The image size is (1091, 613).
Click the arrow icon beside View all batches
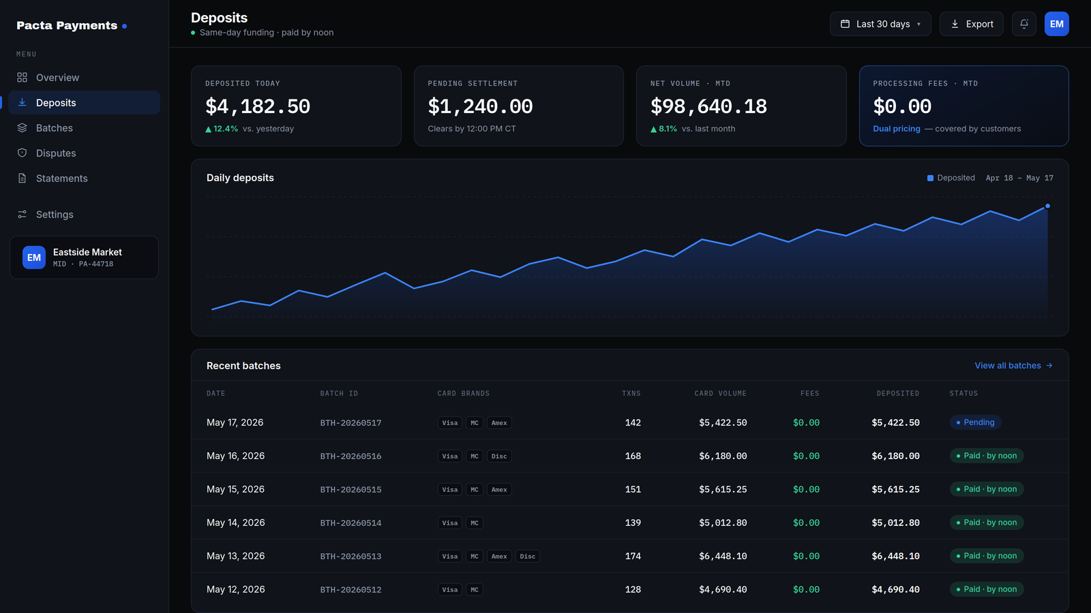1049,366
